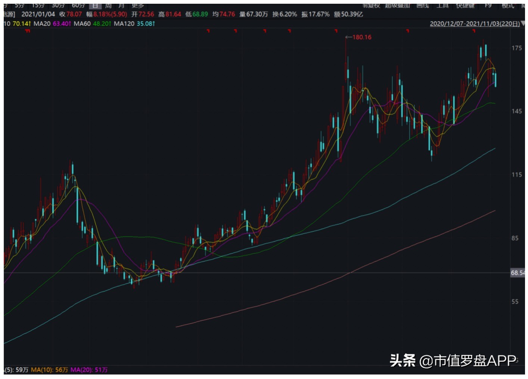Click the 换6.20% turnover value
The width and height of the screenshot is (528, 379).
(x=285, y=14)
